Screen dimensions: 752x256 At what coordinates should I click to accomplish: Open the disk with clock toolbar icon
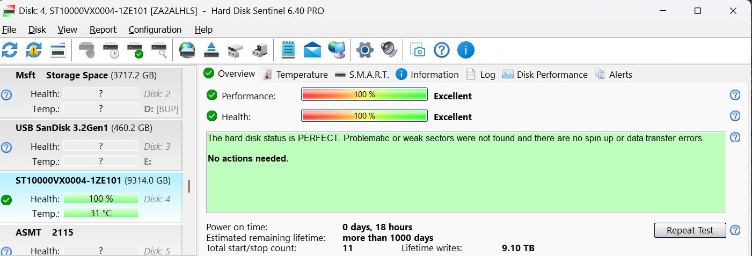(112, 50)
